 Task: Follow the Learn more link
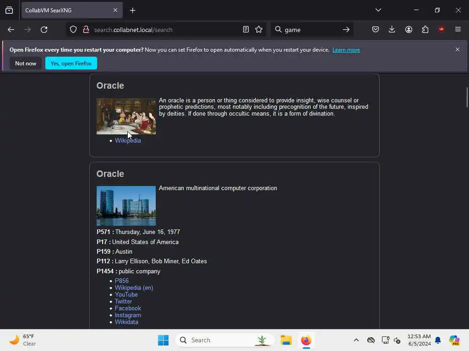pos(346,50)
